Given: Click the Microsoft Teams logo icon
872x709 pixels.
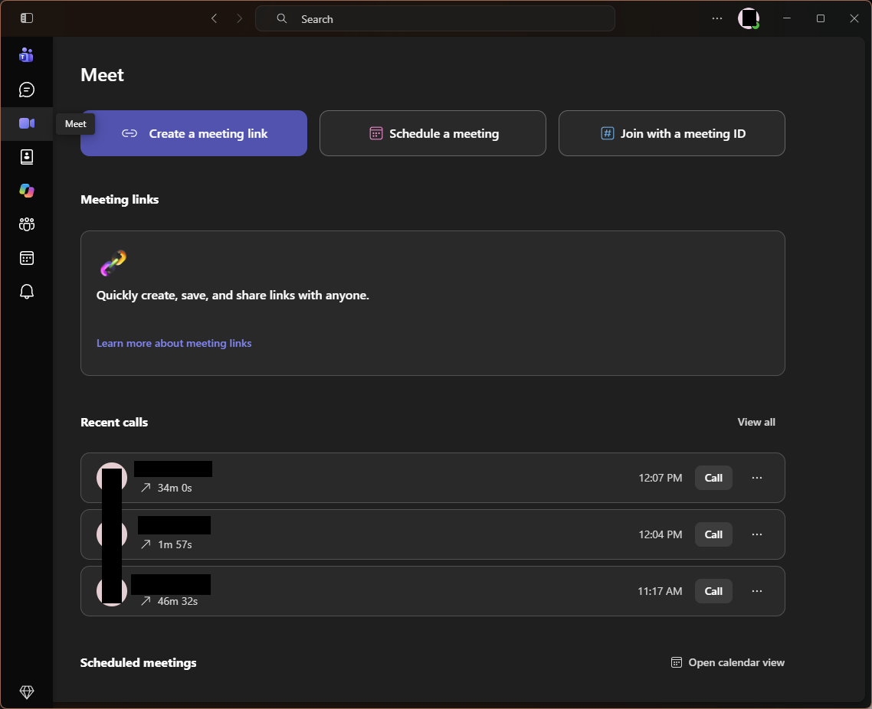Looking at the screenshot, I should point(26,55).
